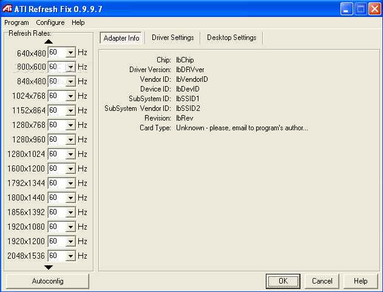The image size is (383, 292).
Task: Click the 1280x1024 resolution label
Action: [x=26, y=154]
